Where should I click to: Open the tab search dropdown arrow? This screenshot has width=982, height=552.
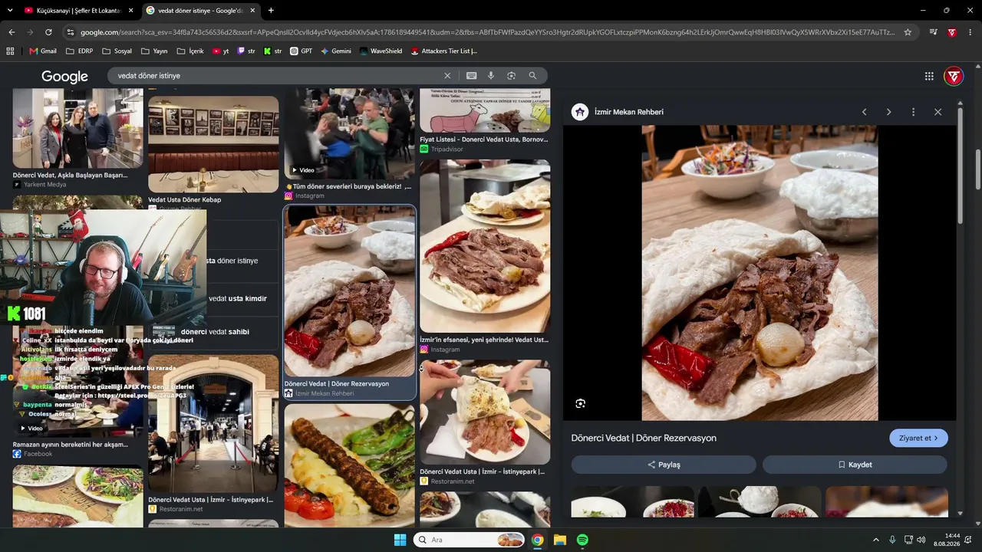[x=10, y=11]
